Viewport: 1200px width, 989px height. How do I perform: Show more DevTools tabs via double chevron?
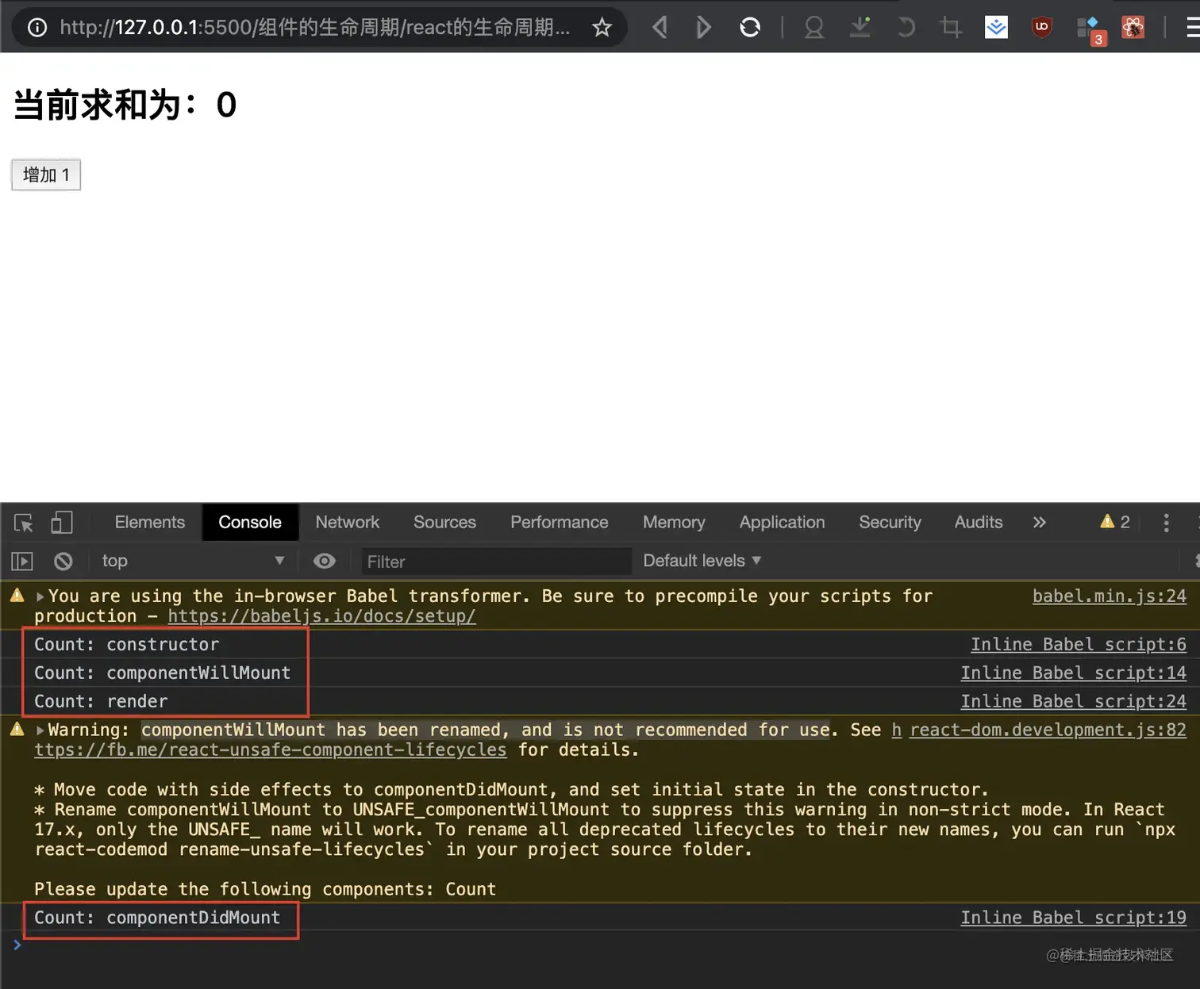coord(1040,522)
